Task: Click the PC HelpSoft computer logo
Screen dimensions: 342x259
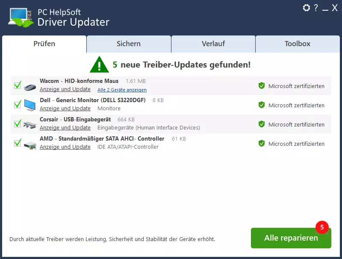Action: click(x=21, y=18)
